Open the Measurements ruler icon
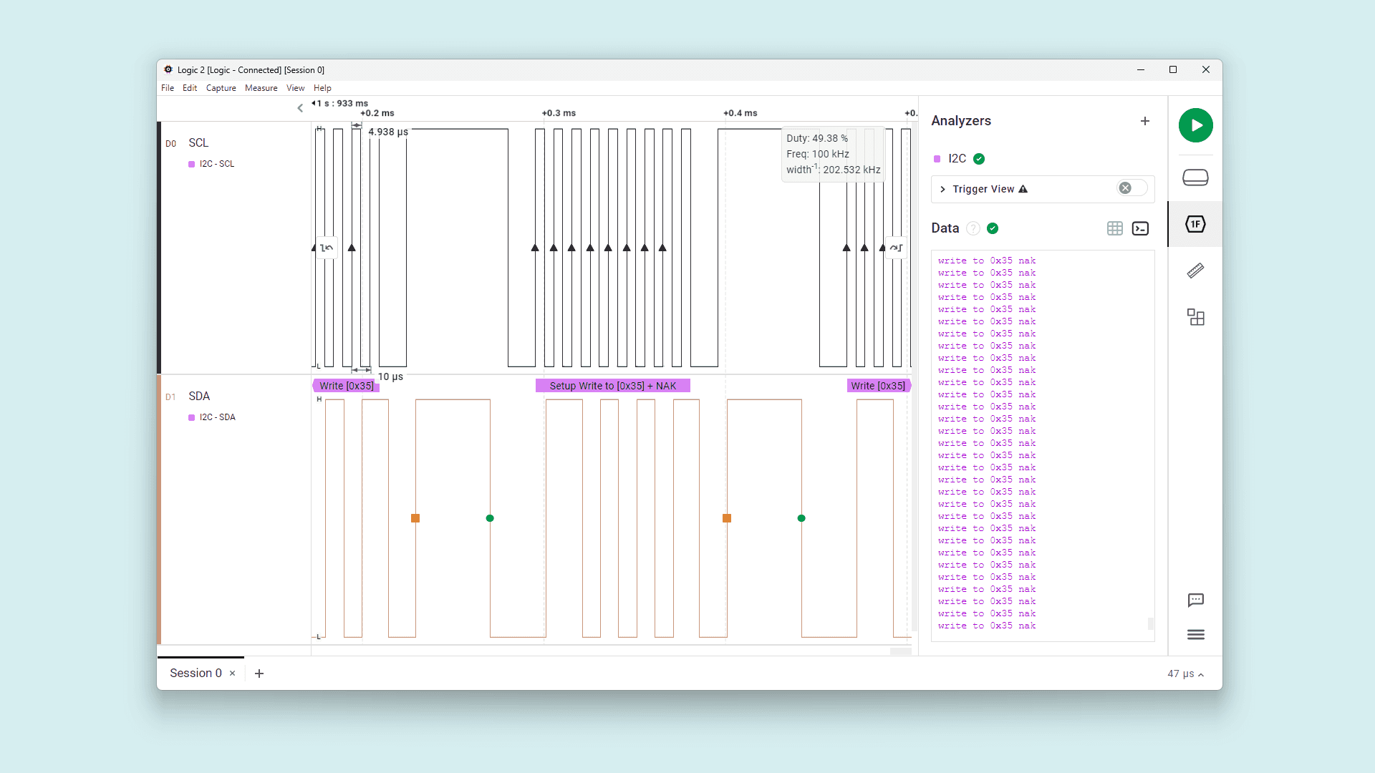1375x773 pixels. [1195, 271]
